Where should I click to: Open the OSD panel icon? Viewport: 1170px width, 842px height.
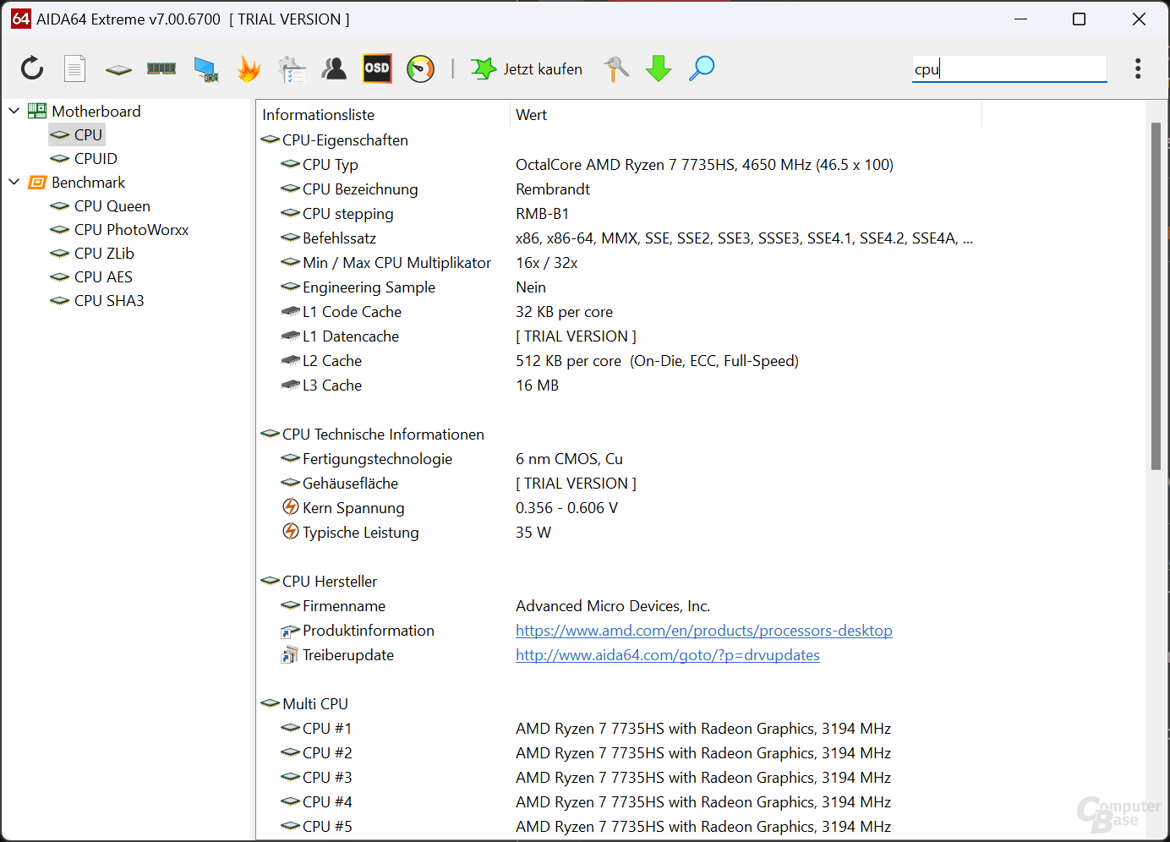pyautogui.click(x=377, y=68)
